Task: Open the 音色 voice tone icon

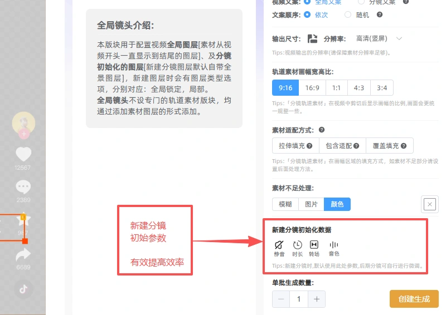Action: click(x=333, y=245)
